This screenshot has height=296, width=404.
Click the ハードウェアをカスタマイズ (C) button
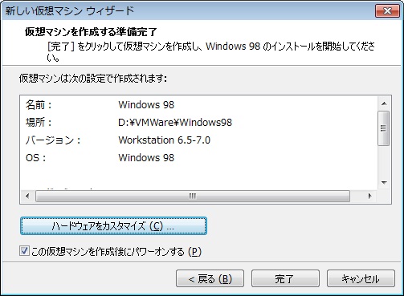tap(113, 226)
